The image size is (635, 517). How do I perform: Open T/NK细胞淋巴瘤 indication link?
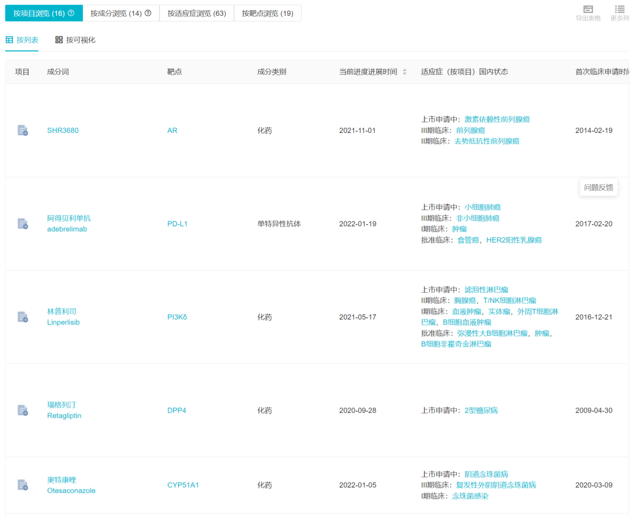(x=509, y=301)
